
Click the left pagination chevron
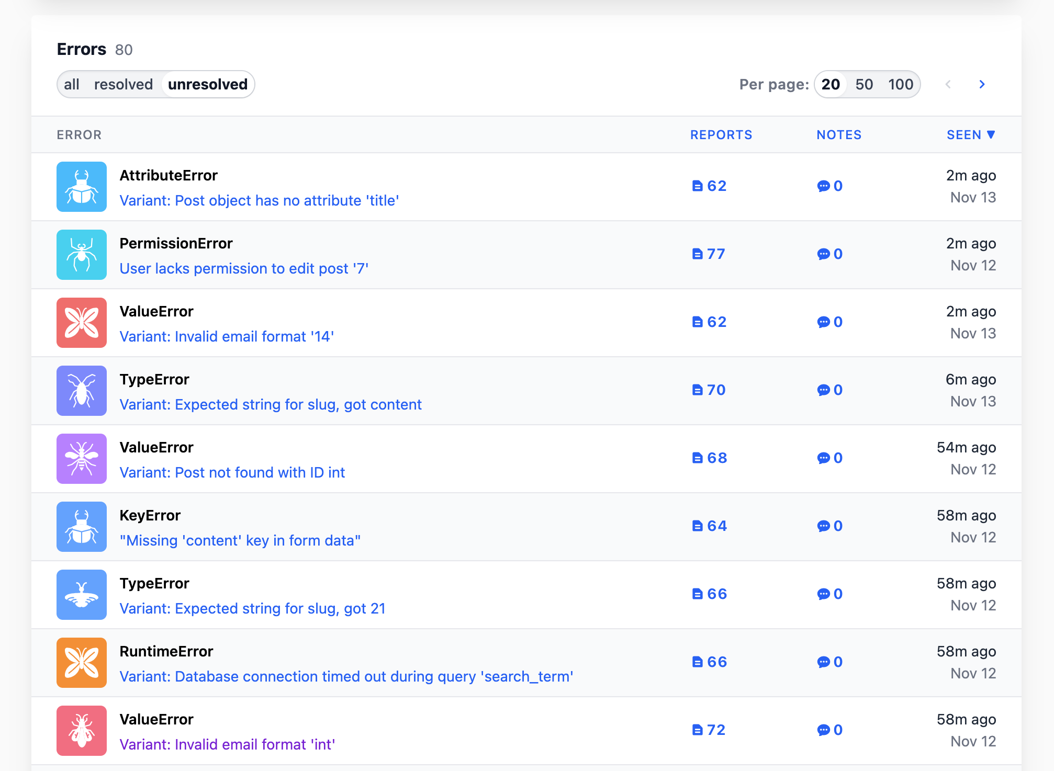pos(948,84)
